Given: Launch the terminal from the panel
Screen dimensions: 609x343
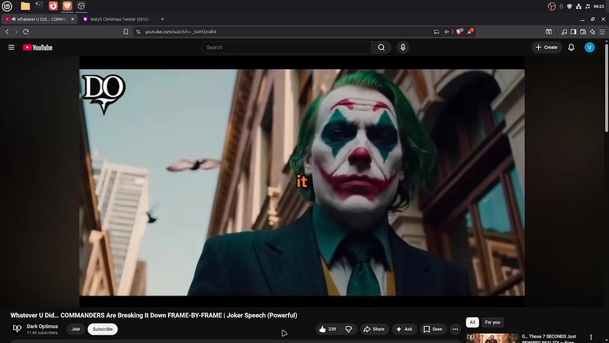Looking at the screenshot, I should coord(39,6).
